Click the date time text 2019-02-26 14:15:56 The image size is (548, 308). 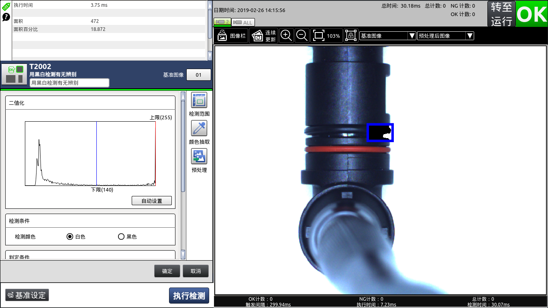click(x=261, y=10)
